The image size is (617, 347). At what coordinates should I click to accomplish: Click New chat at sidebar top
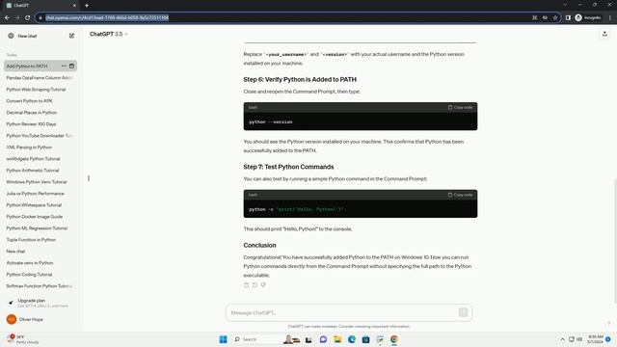click(x=27, y=36)
